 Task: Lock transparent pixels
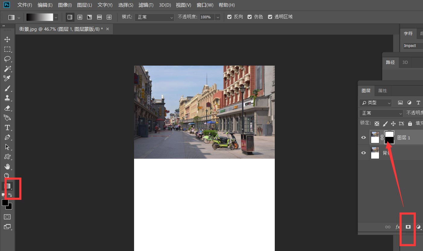377,123
